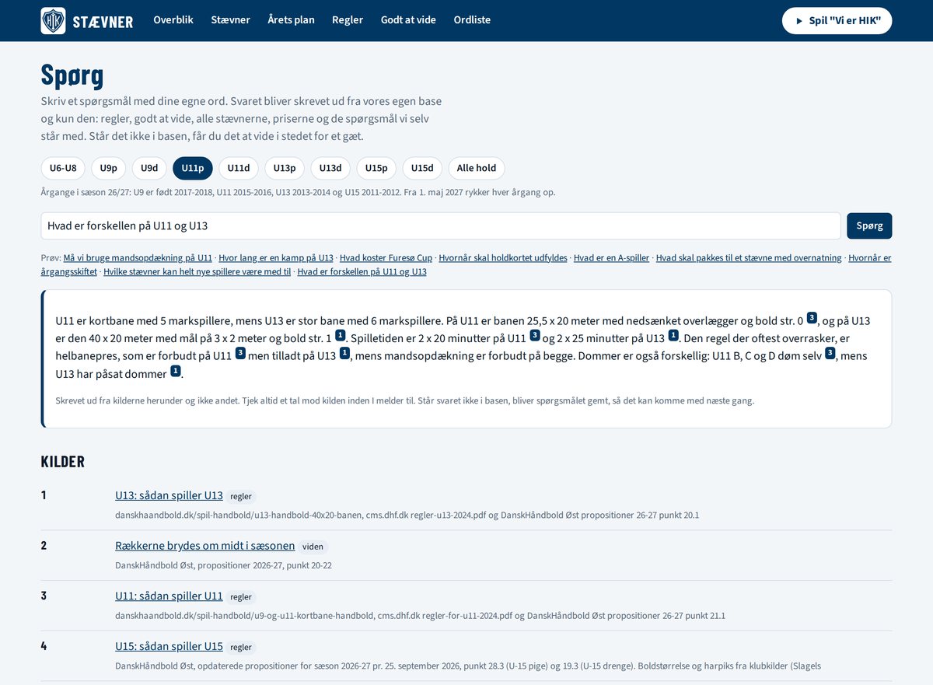Open the Overblik menu item
The width and height of the screenshot is (933, 685).
pos(173,20)
